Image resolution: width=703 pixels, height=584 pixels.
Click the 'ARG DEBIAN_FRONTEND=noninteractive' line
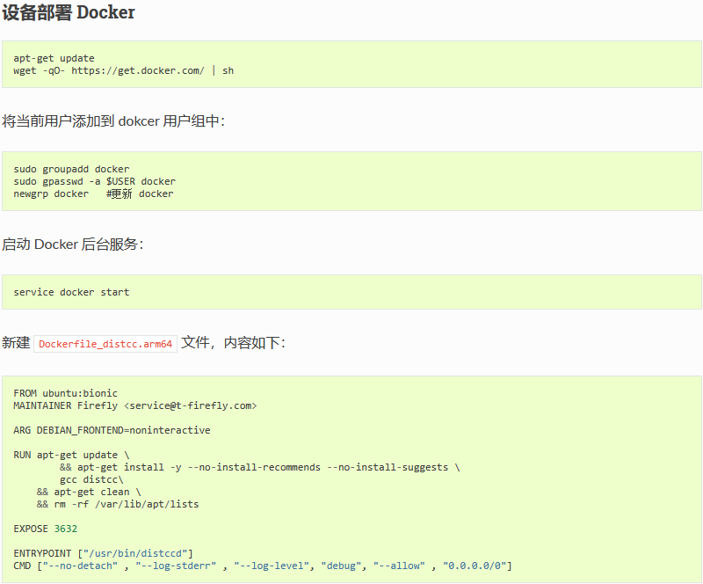click(x=112, y=430)
